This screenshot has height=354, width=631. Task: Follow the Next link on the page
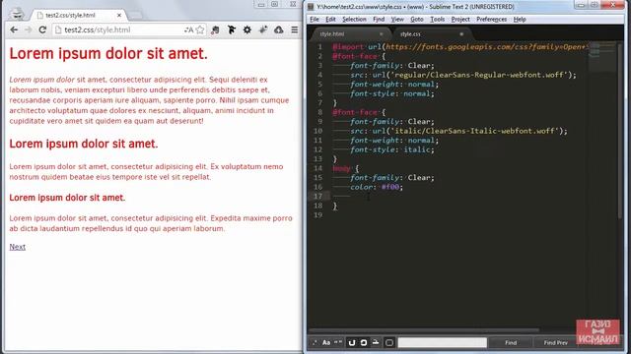point(18,247)
